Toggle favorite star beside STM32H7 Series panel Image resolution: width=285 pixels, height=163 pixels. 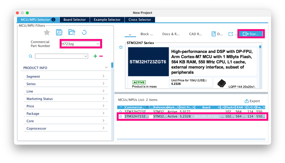(121, 47)
